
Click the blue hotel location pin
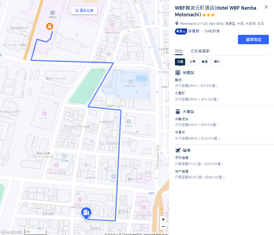coord(86,213)
